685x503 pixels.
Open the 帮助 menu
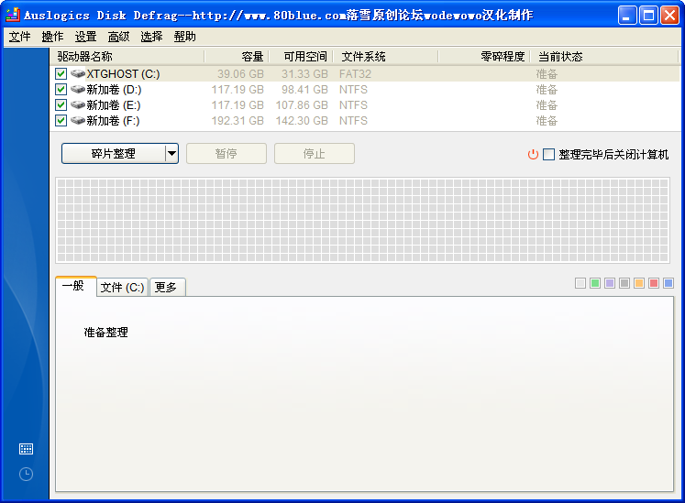tap(184, 37)
